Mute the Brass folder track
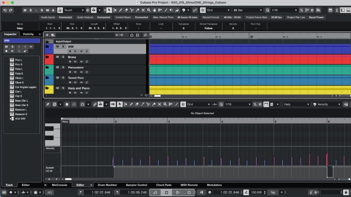This screenshot has height=197, width=351. 57,57
